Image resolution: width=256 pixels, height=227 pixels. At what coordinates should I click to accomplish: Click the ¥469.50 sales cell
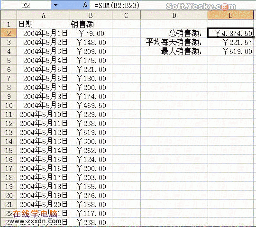tap(91, 105)
